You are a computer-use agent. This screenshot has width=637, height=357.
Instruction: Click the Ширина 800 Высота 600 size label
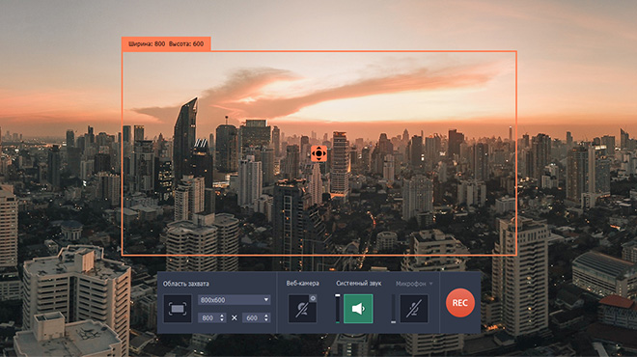pos(166,43)
